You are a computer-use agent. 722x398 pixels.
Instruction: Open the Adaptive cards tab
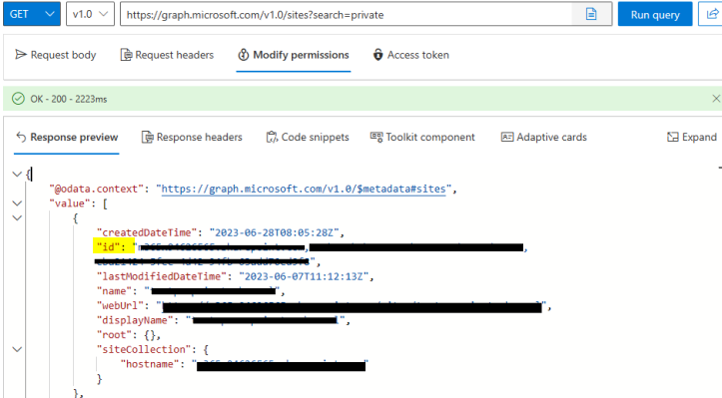[544, 137]
